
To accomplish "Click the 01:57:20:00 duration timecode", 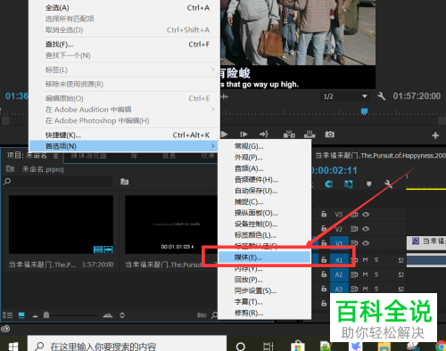I will pyautogui.click(x=417, y=96).
